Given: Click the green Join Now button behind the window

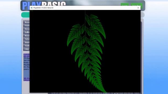Looking at the screenshot, I should point(136,4).
